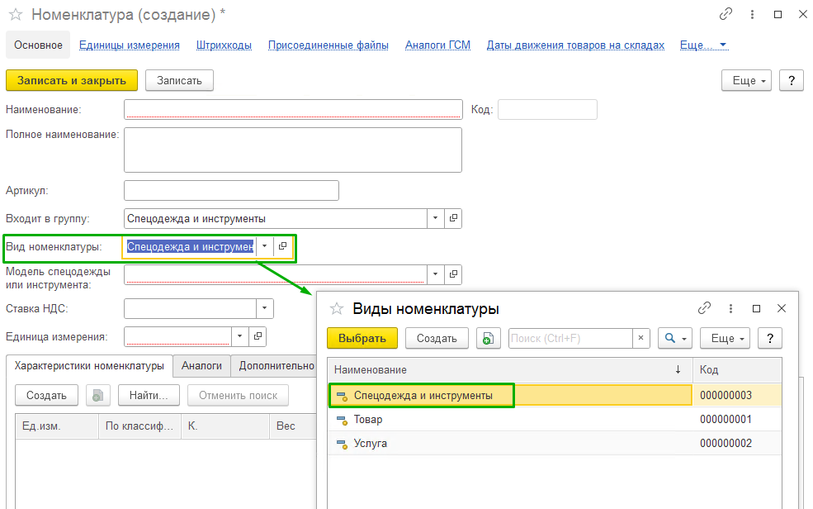
Task: Expand the Ставка НДС dropdown
Action: (x=264, y=308)
